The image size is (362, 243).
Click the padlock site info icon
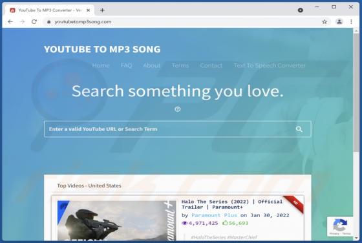(48, 22)
